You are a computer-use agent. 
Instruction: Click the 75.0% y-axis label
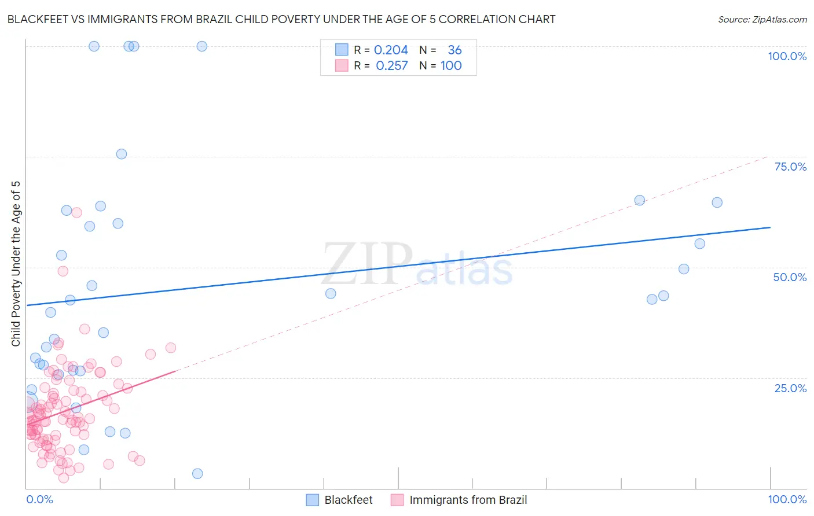click(x=790, y=167)
